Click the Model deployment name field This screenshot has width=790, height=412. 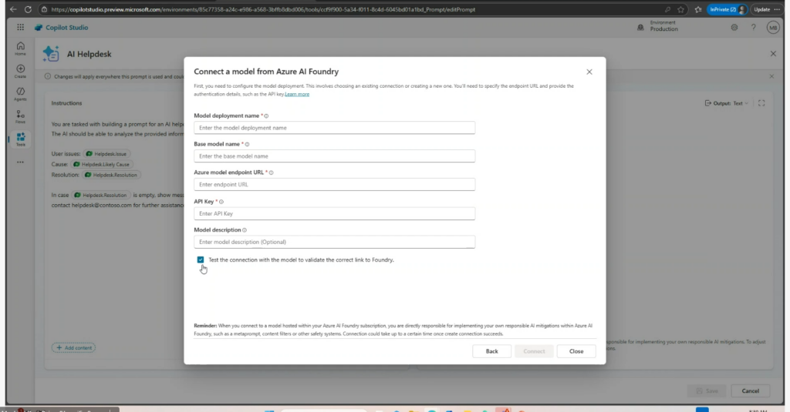click(x=334, y=128)
